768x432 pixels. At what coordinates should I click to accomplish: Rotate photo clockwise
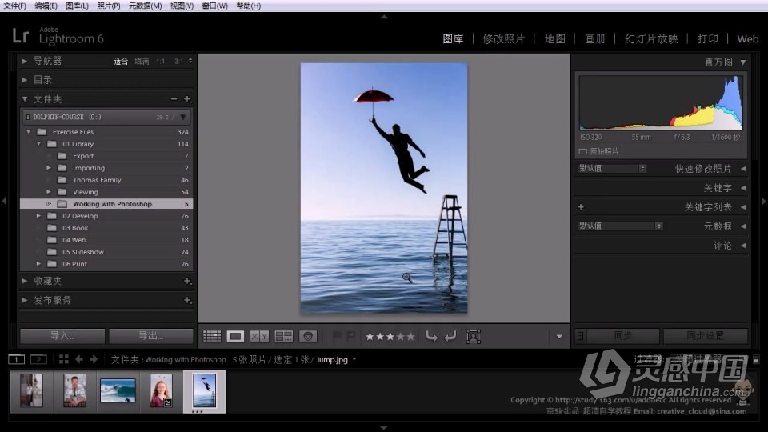(450, 336)
